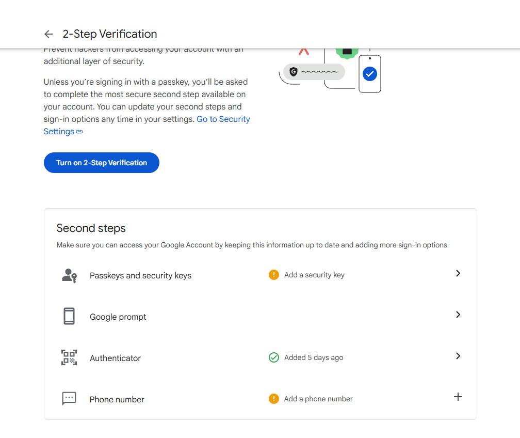Click the 'Add a security key' text
The height and width of the screenshot is (438, 520).
pyautogui.click(x=314, y=275)
